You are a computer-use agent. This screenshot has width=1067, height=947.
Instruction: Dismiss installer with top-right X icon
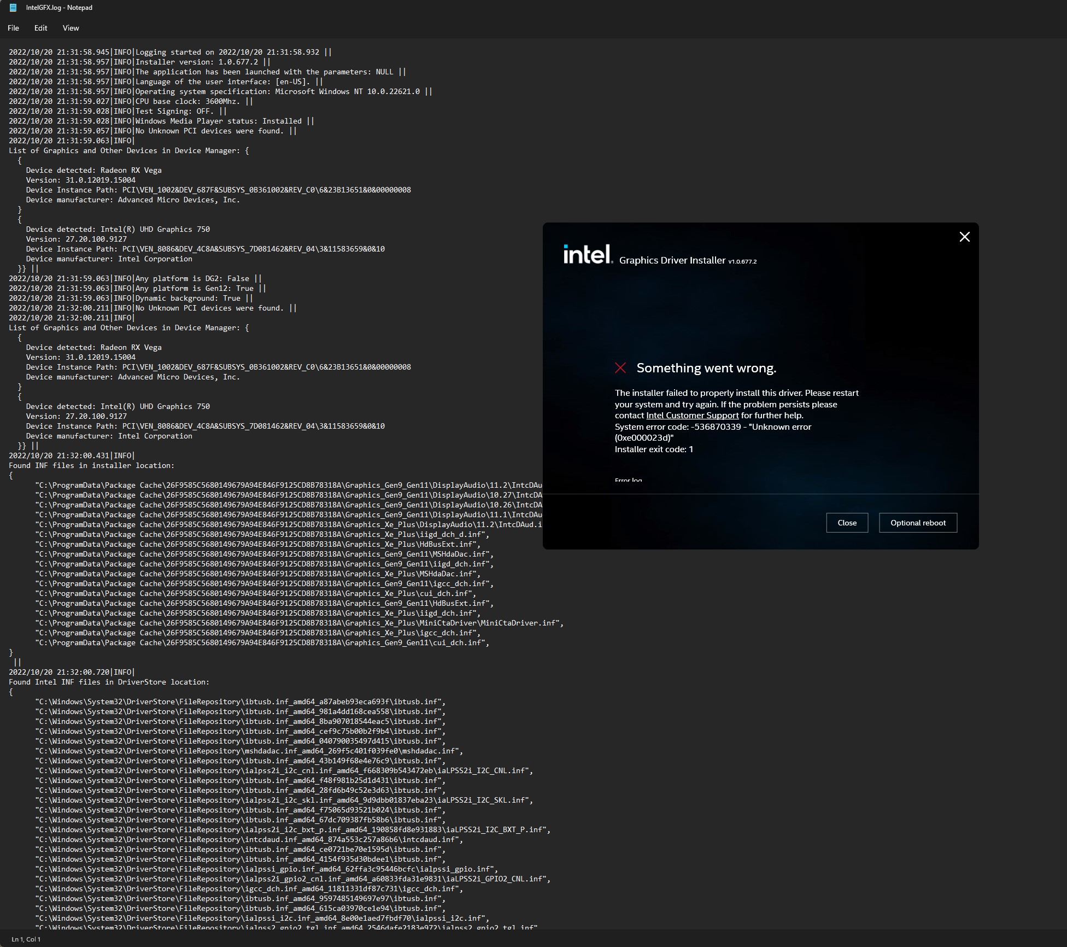964,237
